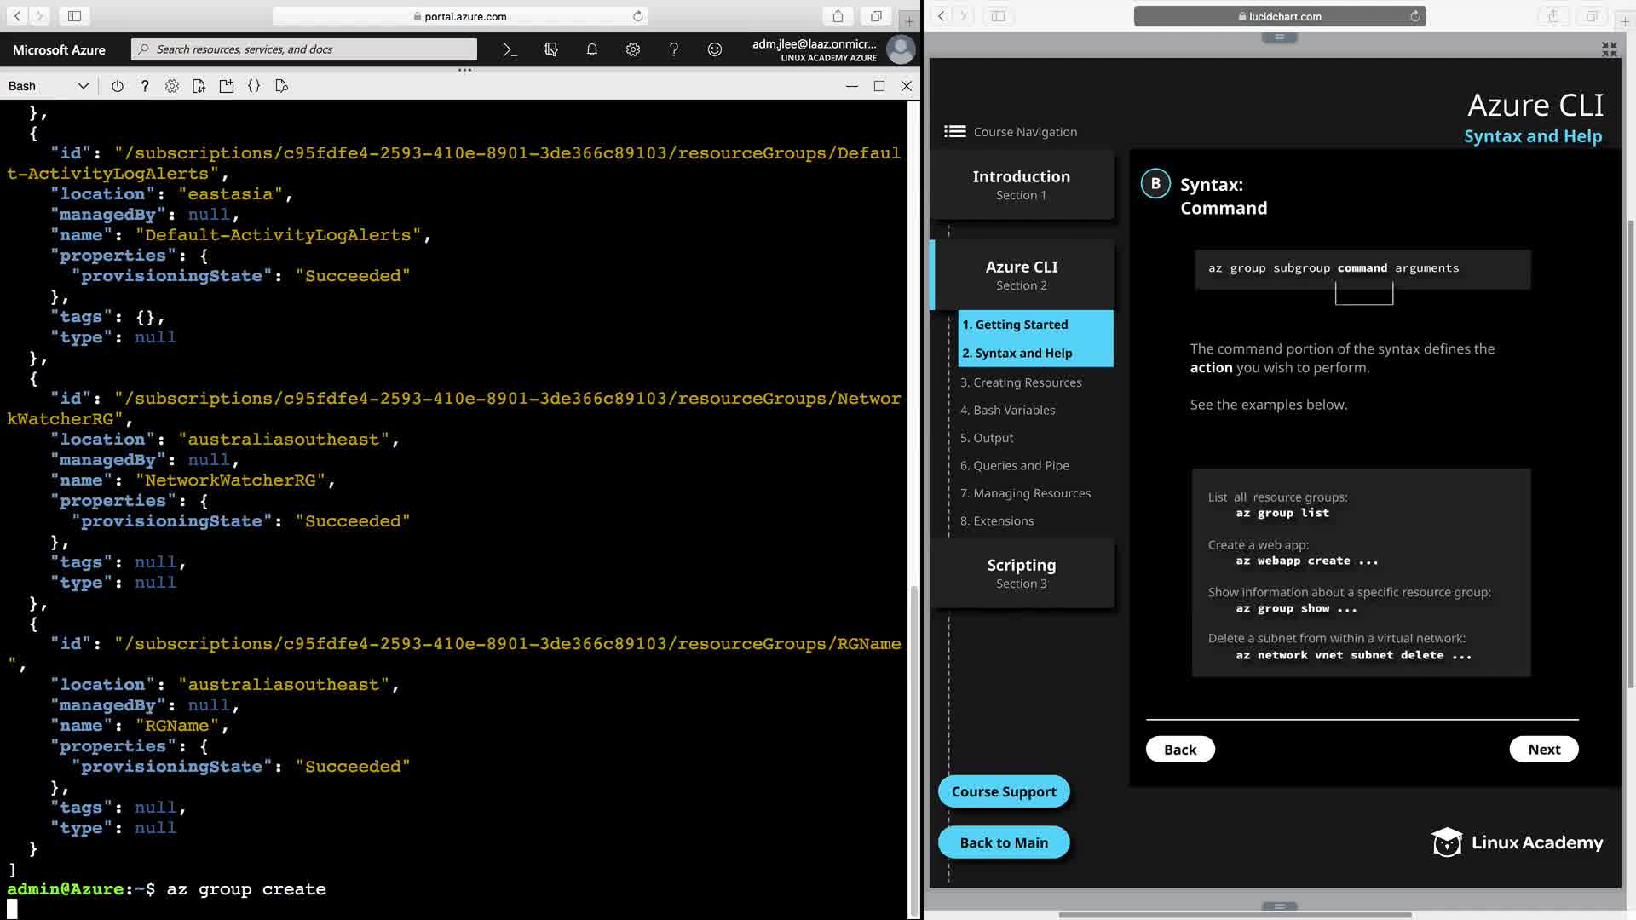Expand the Introduction Section 1 menu
Viewport: 1636px width, 920px height.
(x=1021, y=184)
